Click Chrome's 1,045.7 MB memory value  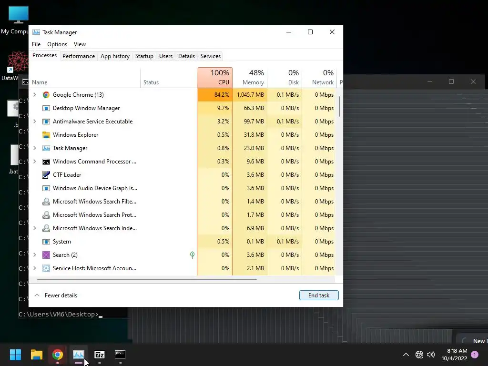[250, 95]
